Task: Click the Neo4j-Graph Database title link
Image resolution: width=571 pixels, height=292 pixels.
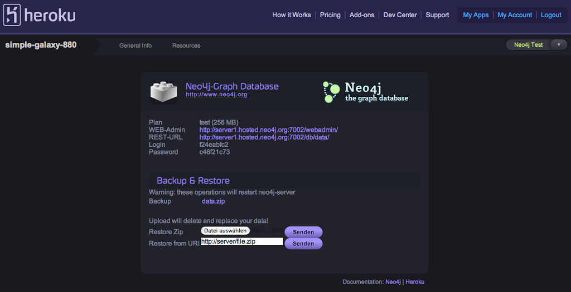Action: coord(232,86)
